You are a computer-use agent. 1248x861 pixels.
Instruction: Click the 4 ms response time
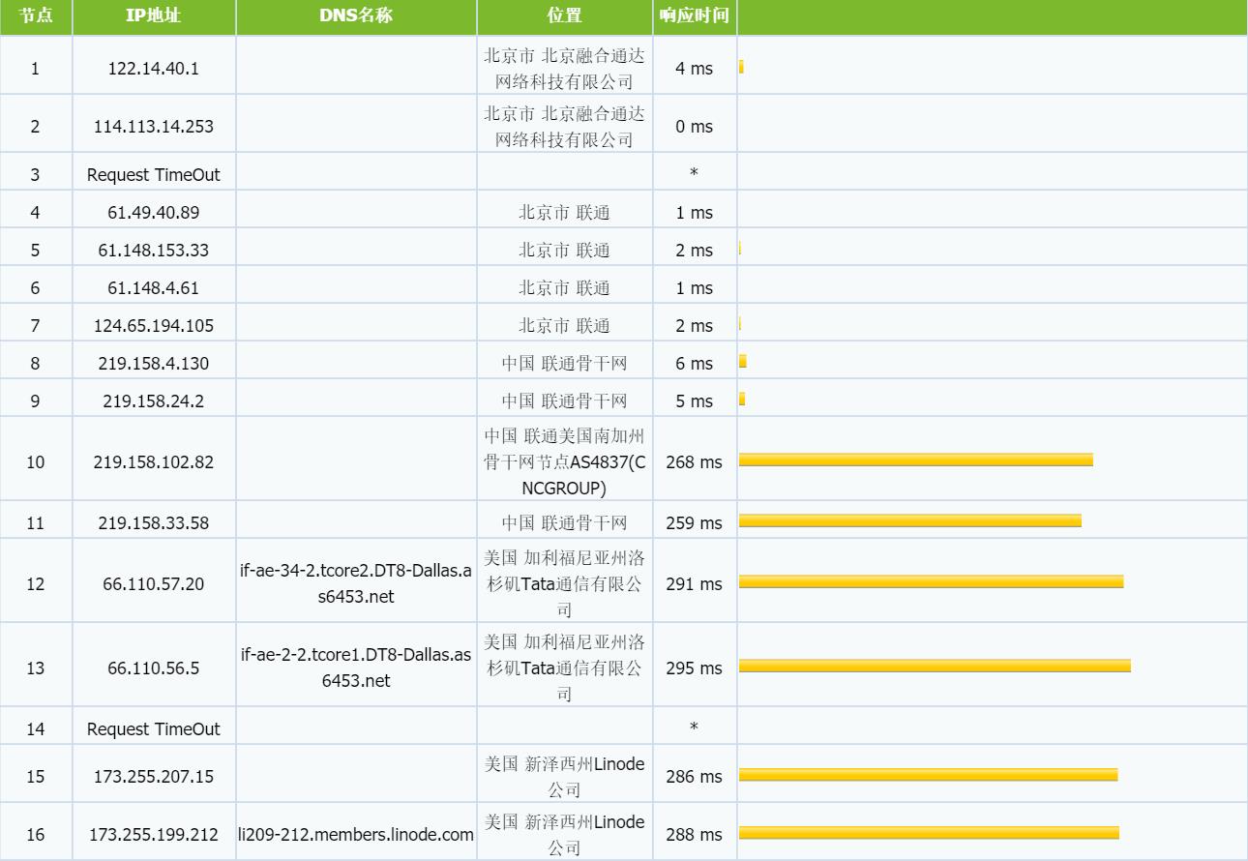point(694,69)
